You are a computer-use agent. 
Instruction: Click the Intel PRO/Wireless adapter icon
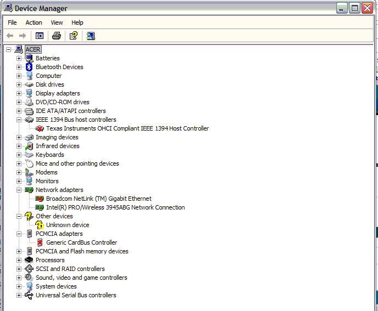pyautogui.click(x=40, y=207)
